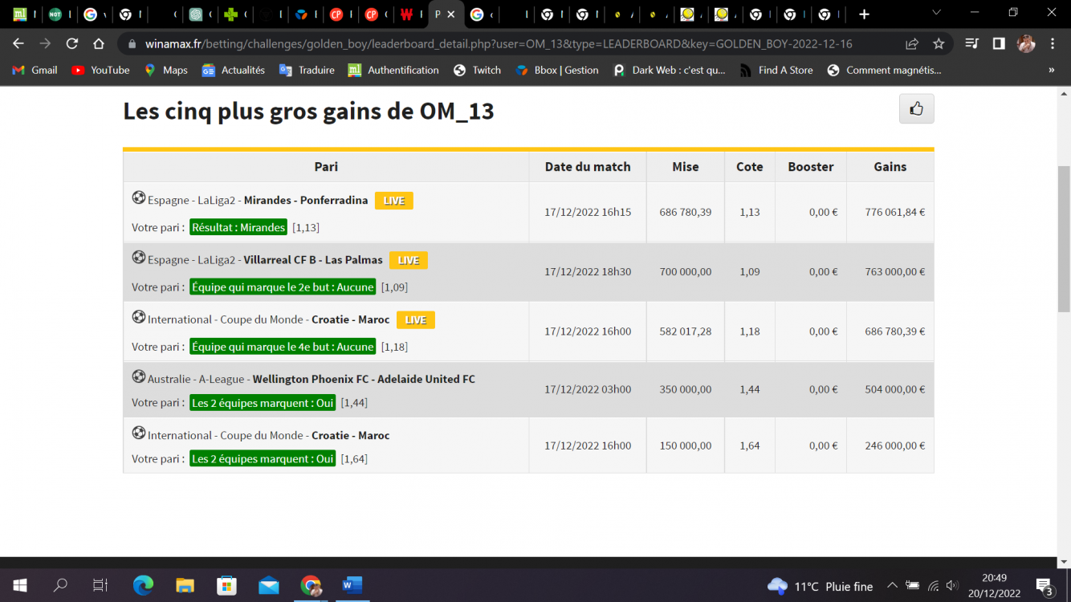1071x602 pixels.
Task: Click the 700 000,00 stake value
Action: pos(686,272)
